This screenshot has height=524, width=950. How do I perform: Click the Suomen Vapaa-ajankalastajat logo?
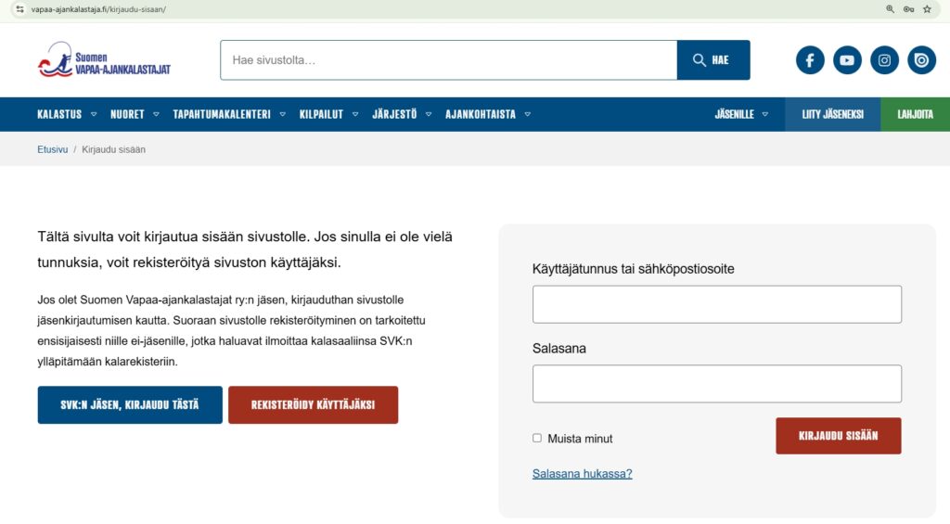[104, 59]
